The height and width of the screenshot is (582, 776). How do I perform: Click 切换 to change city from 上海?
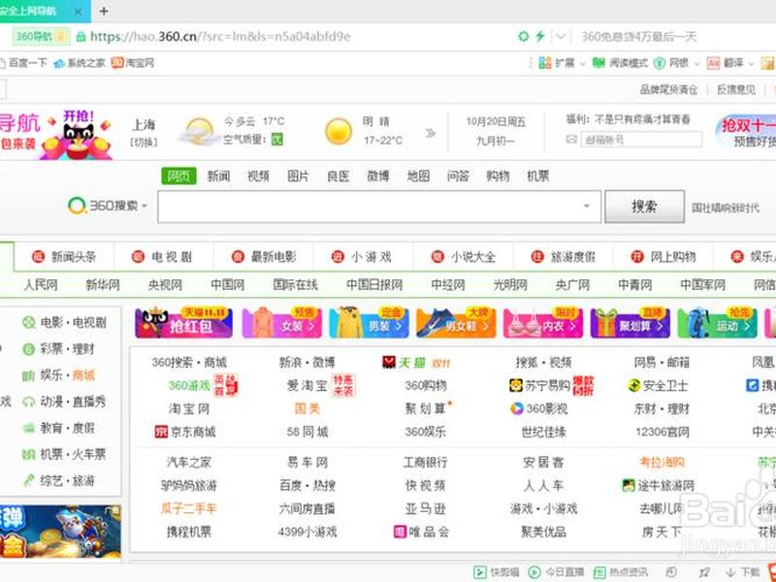tap(144, 142)
